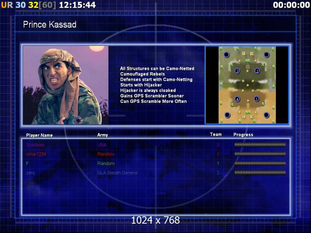Click the Player Name column header
This screenshot has height=233, width=311.
pyautogui.click(x=39, y=135)
